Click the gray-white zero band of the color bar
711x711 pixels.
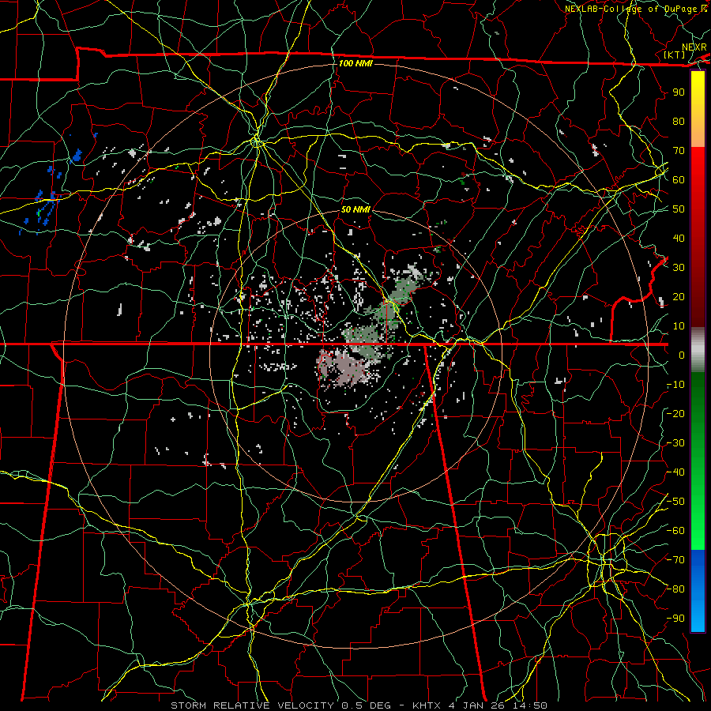[698, 350]
